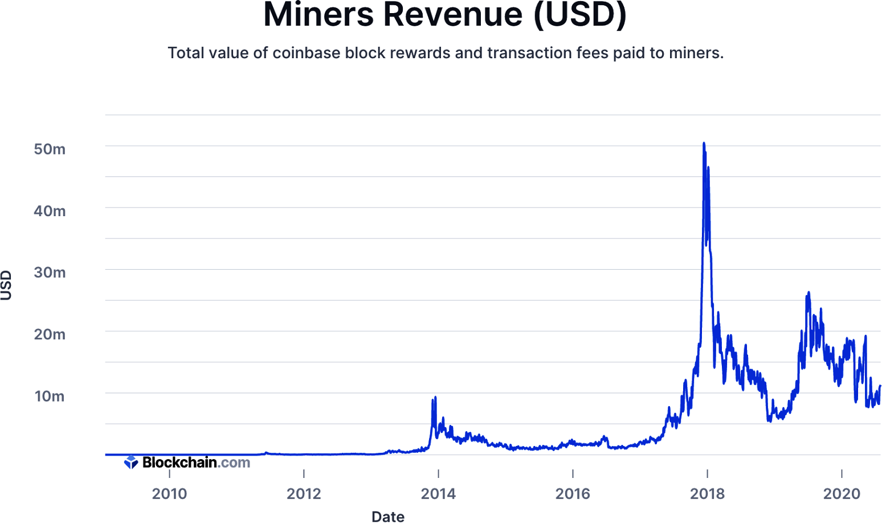Click the Miners Revenue (USD) chart title
Image resolution: width=882 pixels, height=523 pixels.
pos(445,15)
